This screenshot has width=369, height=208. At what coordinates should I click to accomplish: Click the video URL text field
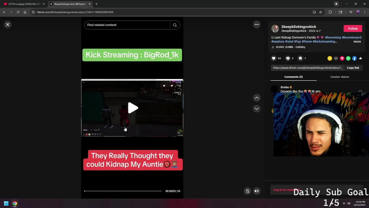pos(307,68)
